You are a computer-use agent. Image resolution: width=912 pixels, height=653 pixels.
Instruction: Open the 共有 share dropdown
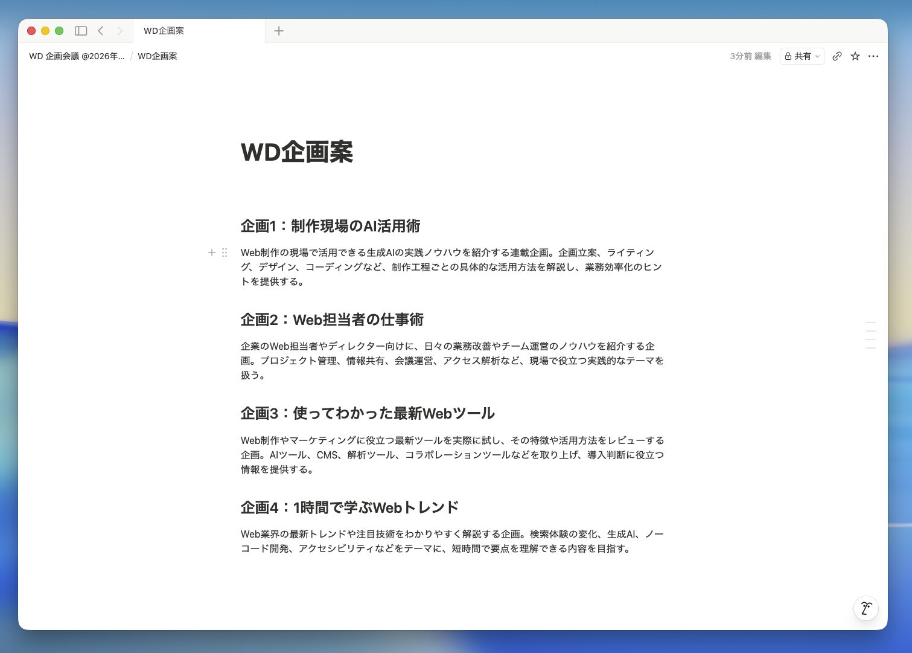[x=802, y=56]
